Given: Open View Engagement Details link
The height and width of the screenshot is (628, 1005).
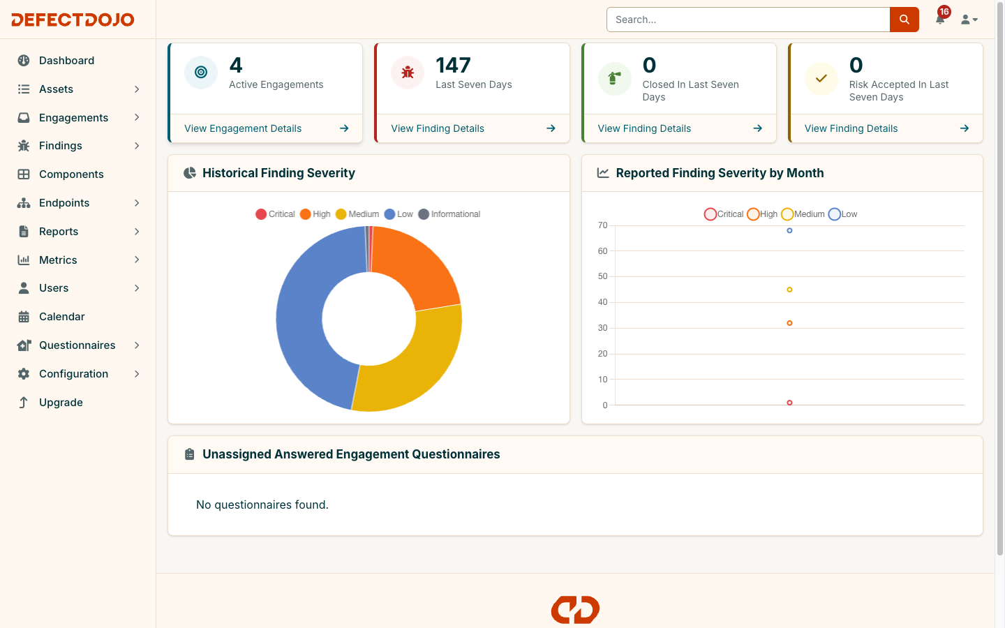Looking at the screenshot, I should coord(267,128).
